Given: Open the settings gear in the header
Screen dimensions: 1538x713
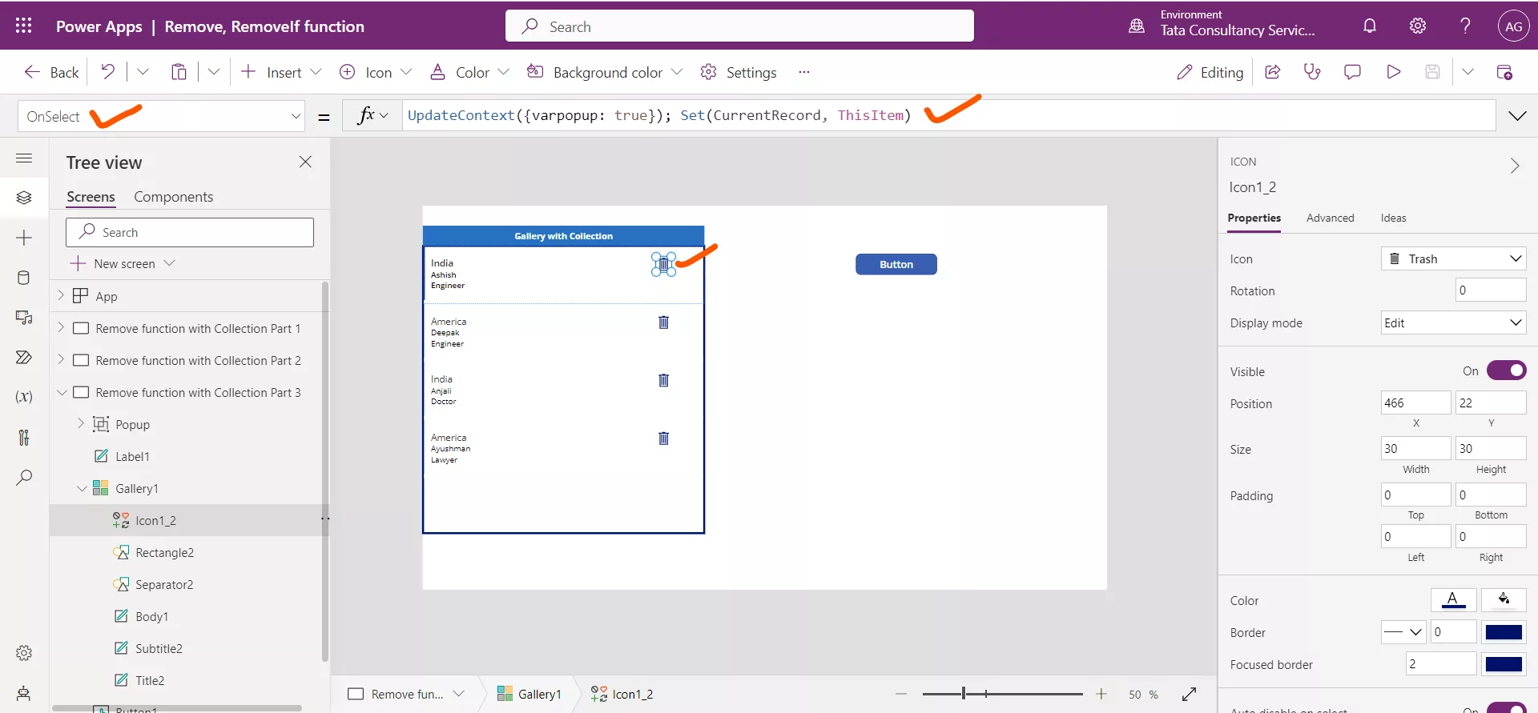Looking at the screenshot, I should point(1418,26).
